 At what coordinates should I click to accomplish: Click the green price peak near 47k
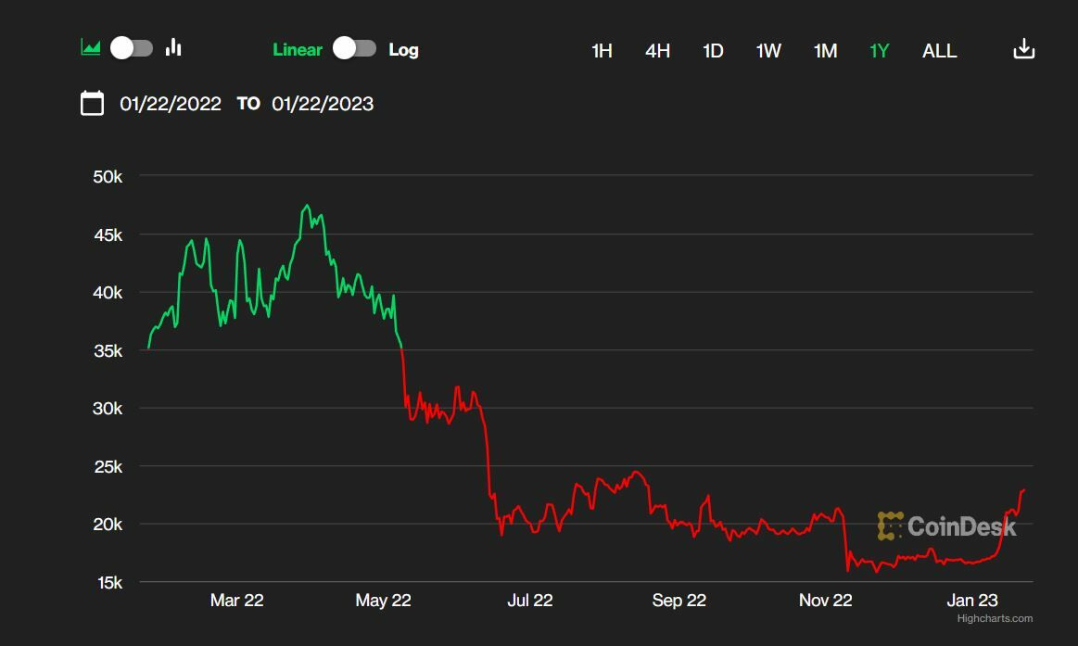pos(307,206)
